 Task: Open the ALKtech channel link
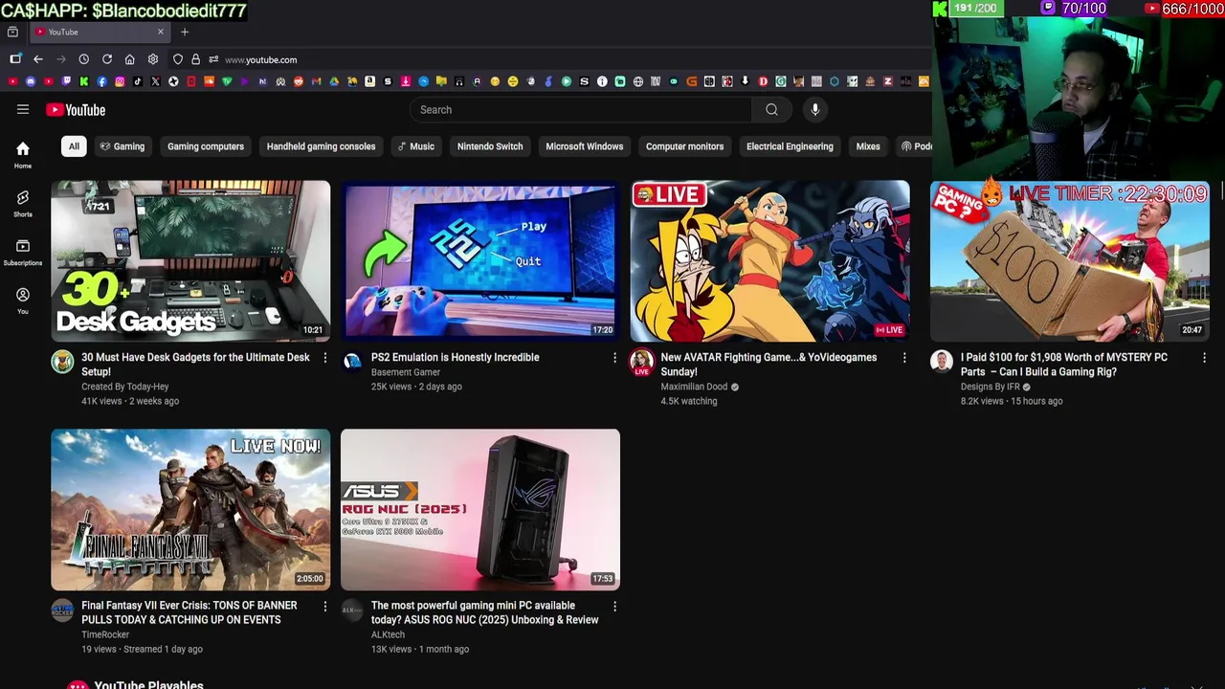388,634
